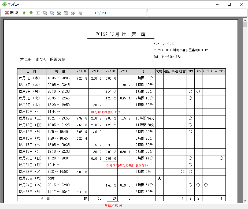248x209 pixels.
Task: Click the 欠席 column header
Action: coord(159,72)
